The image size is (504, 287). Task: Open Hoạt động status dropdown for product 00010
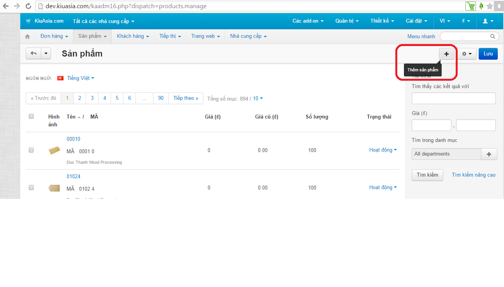(x=383, y=150)
